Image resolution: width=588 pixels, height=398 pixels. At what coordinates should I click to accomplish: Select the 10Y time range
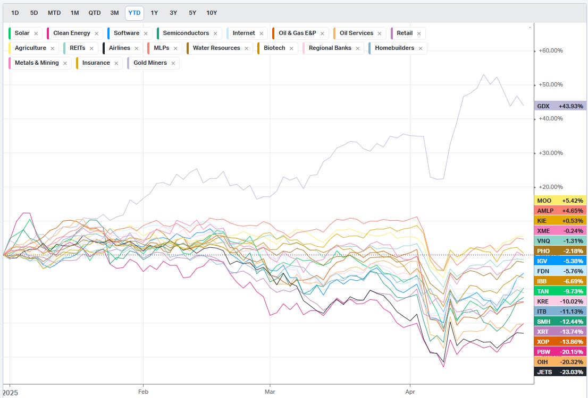click(x=212, y=13)
